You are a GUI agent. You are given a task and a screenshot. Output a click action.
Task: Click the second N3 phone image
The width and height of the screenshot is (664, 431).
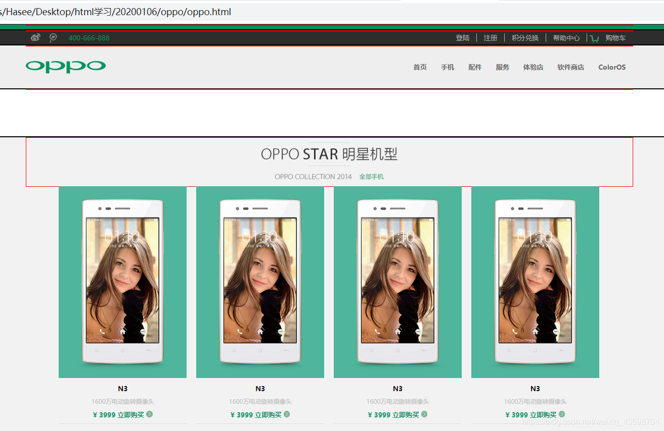[260, 282]
